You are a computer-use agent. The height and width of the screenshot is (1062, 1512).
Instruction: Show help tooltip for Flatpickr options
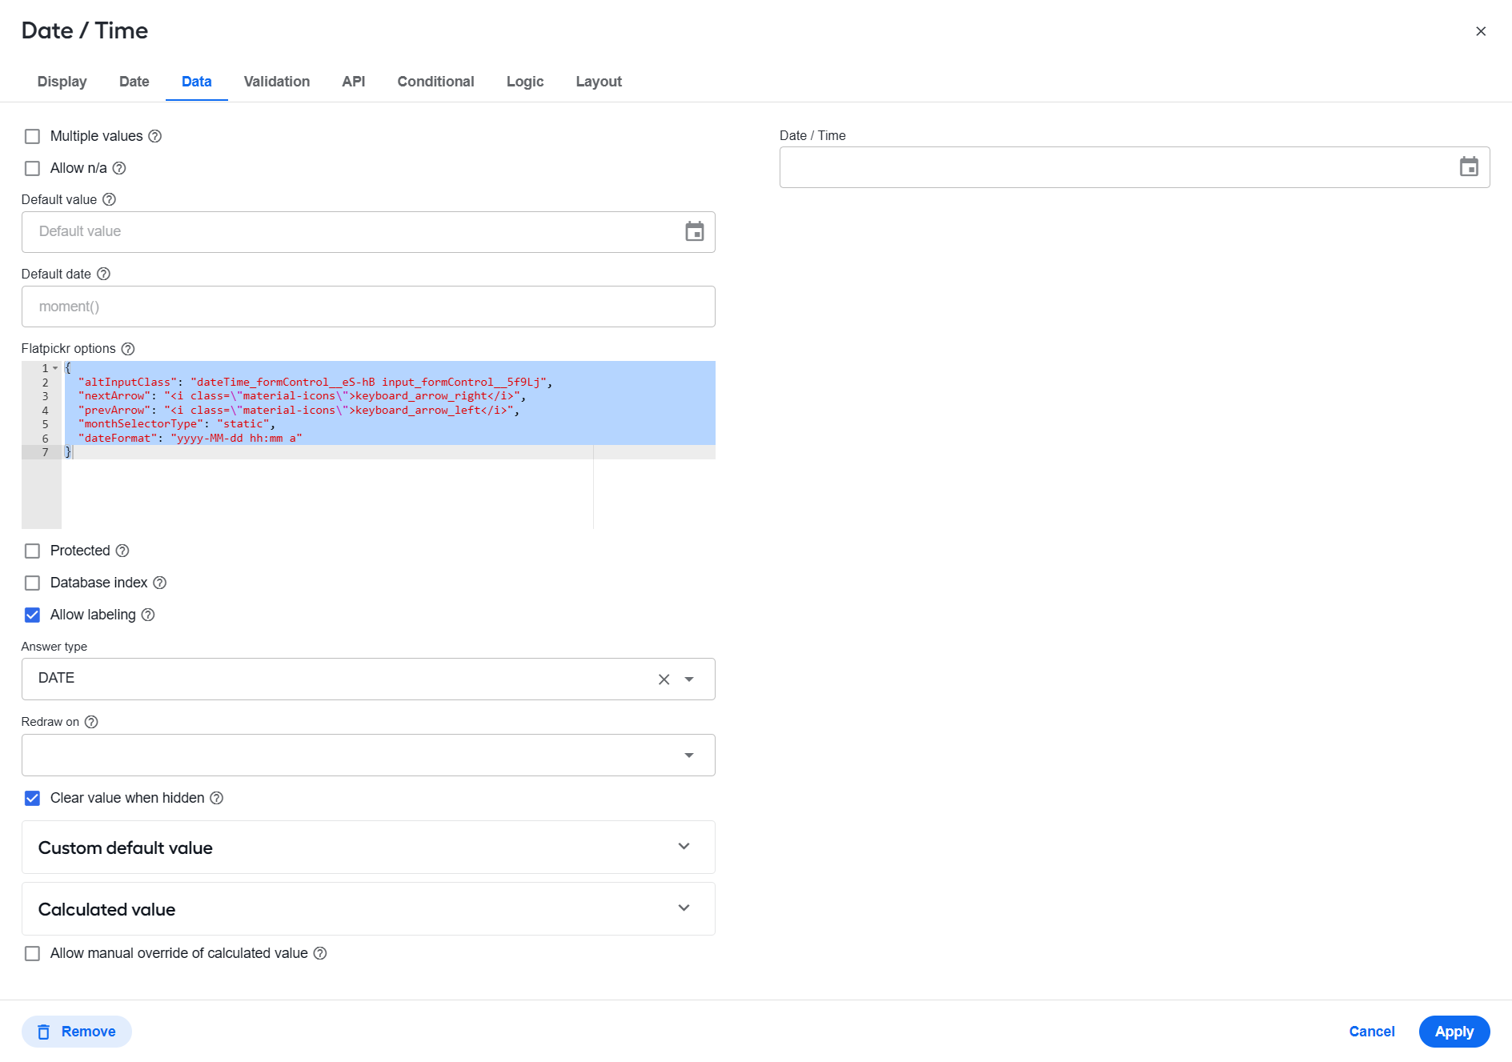coord(128,349)
